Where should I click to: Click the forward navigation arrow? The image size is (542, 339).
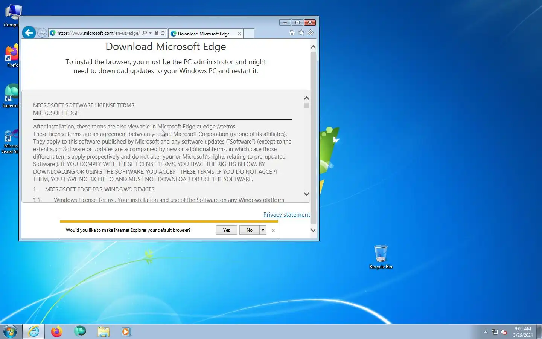pyautogui.click(x=42, y=33)
